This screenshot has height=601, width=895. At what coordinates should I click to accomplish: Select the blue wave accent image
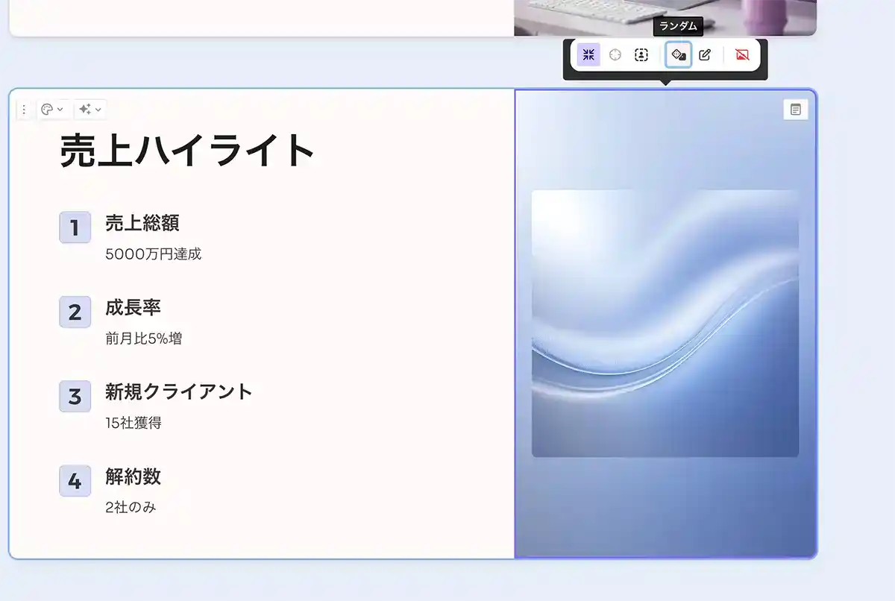pyautogui.click(x=665, y=324)
